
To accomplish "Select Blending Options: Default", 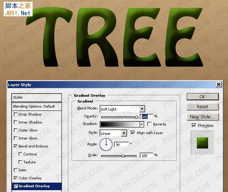I will [37, 107].
